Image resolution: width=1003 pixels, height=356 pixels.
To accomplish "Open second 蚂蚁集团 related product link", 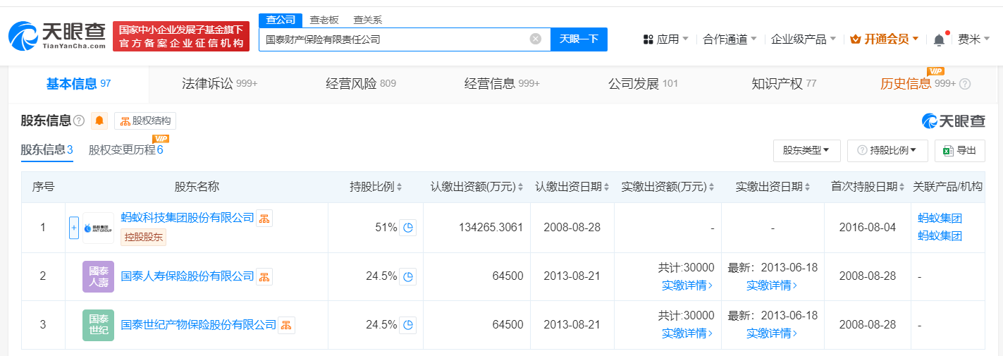I will (940, 236).
